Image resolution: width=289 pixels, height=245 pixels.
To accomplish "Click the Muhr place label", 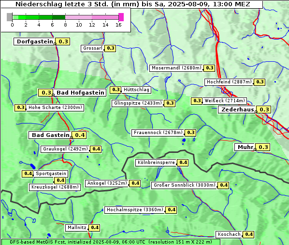I will tap(245, 147).
